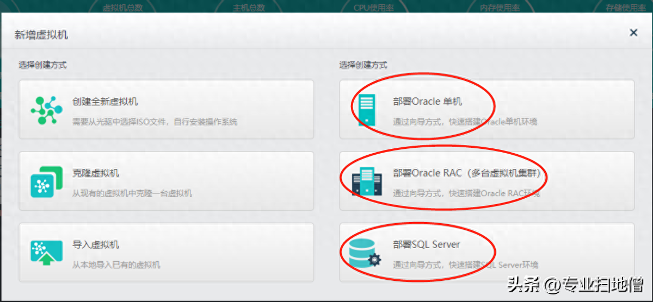Click description about importing local VM

(116, 265)
